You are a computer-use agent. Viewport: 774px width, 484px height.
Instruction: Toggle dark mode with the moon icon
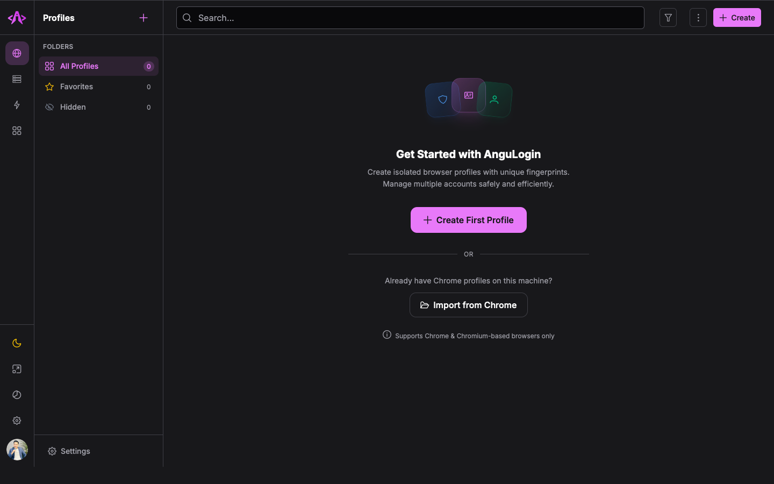(x=17, y=343)
